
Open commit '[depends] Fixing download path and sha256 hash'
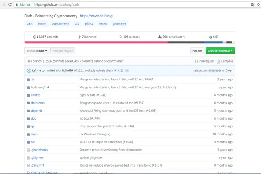click(118, 111)
